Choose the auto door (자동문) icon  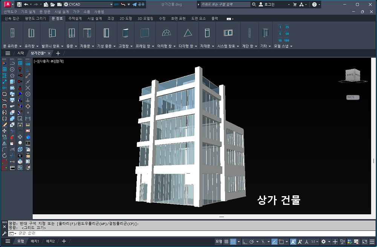(87, 33)
